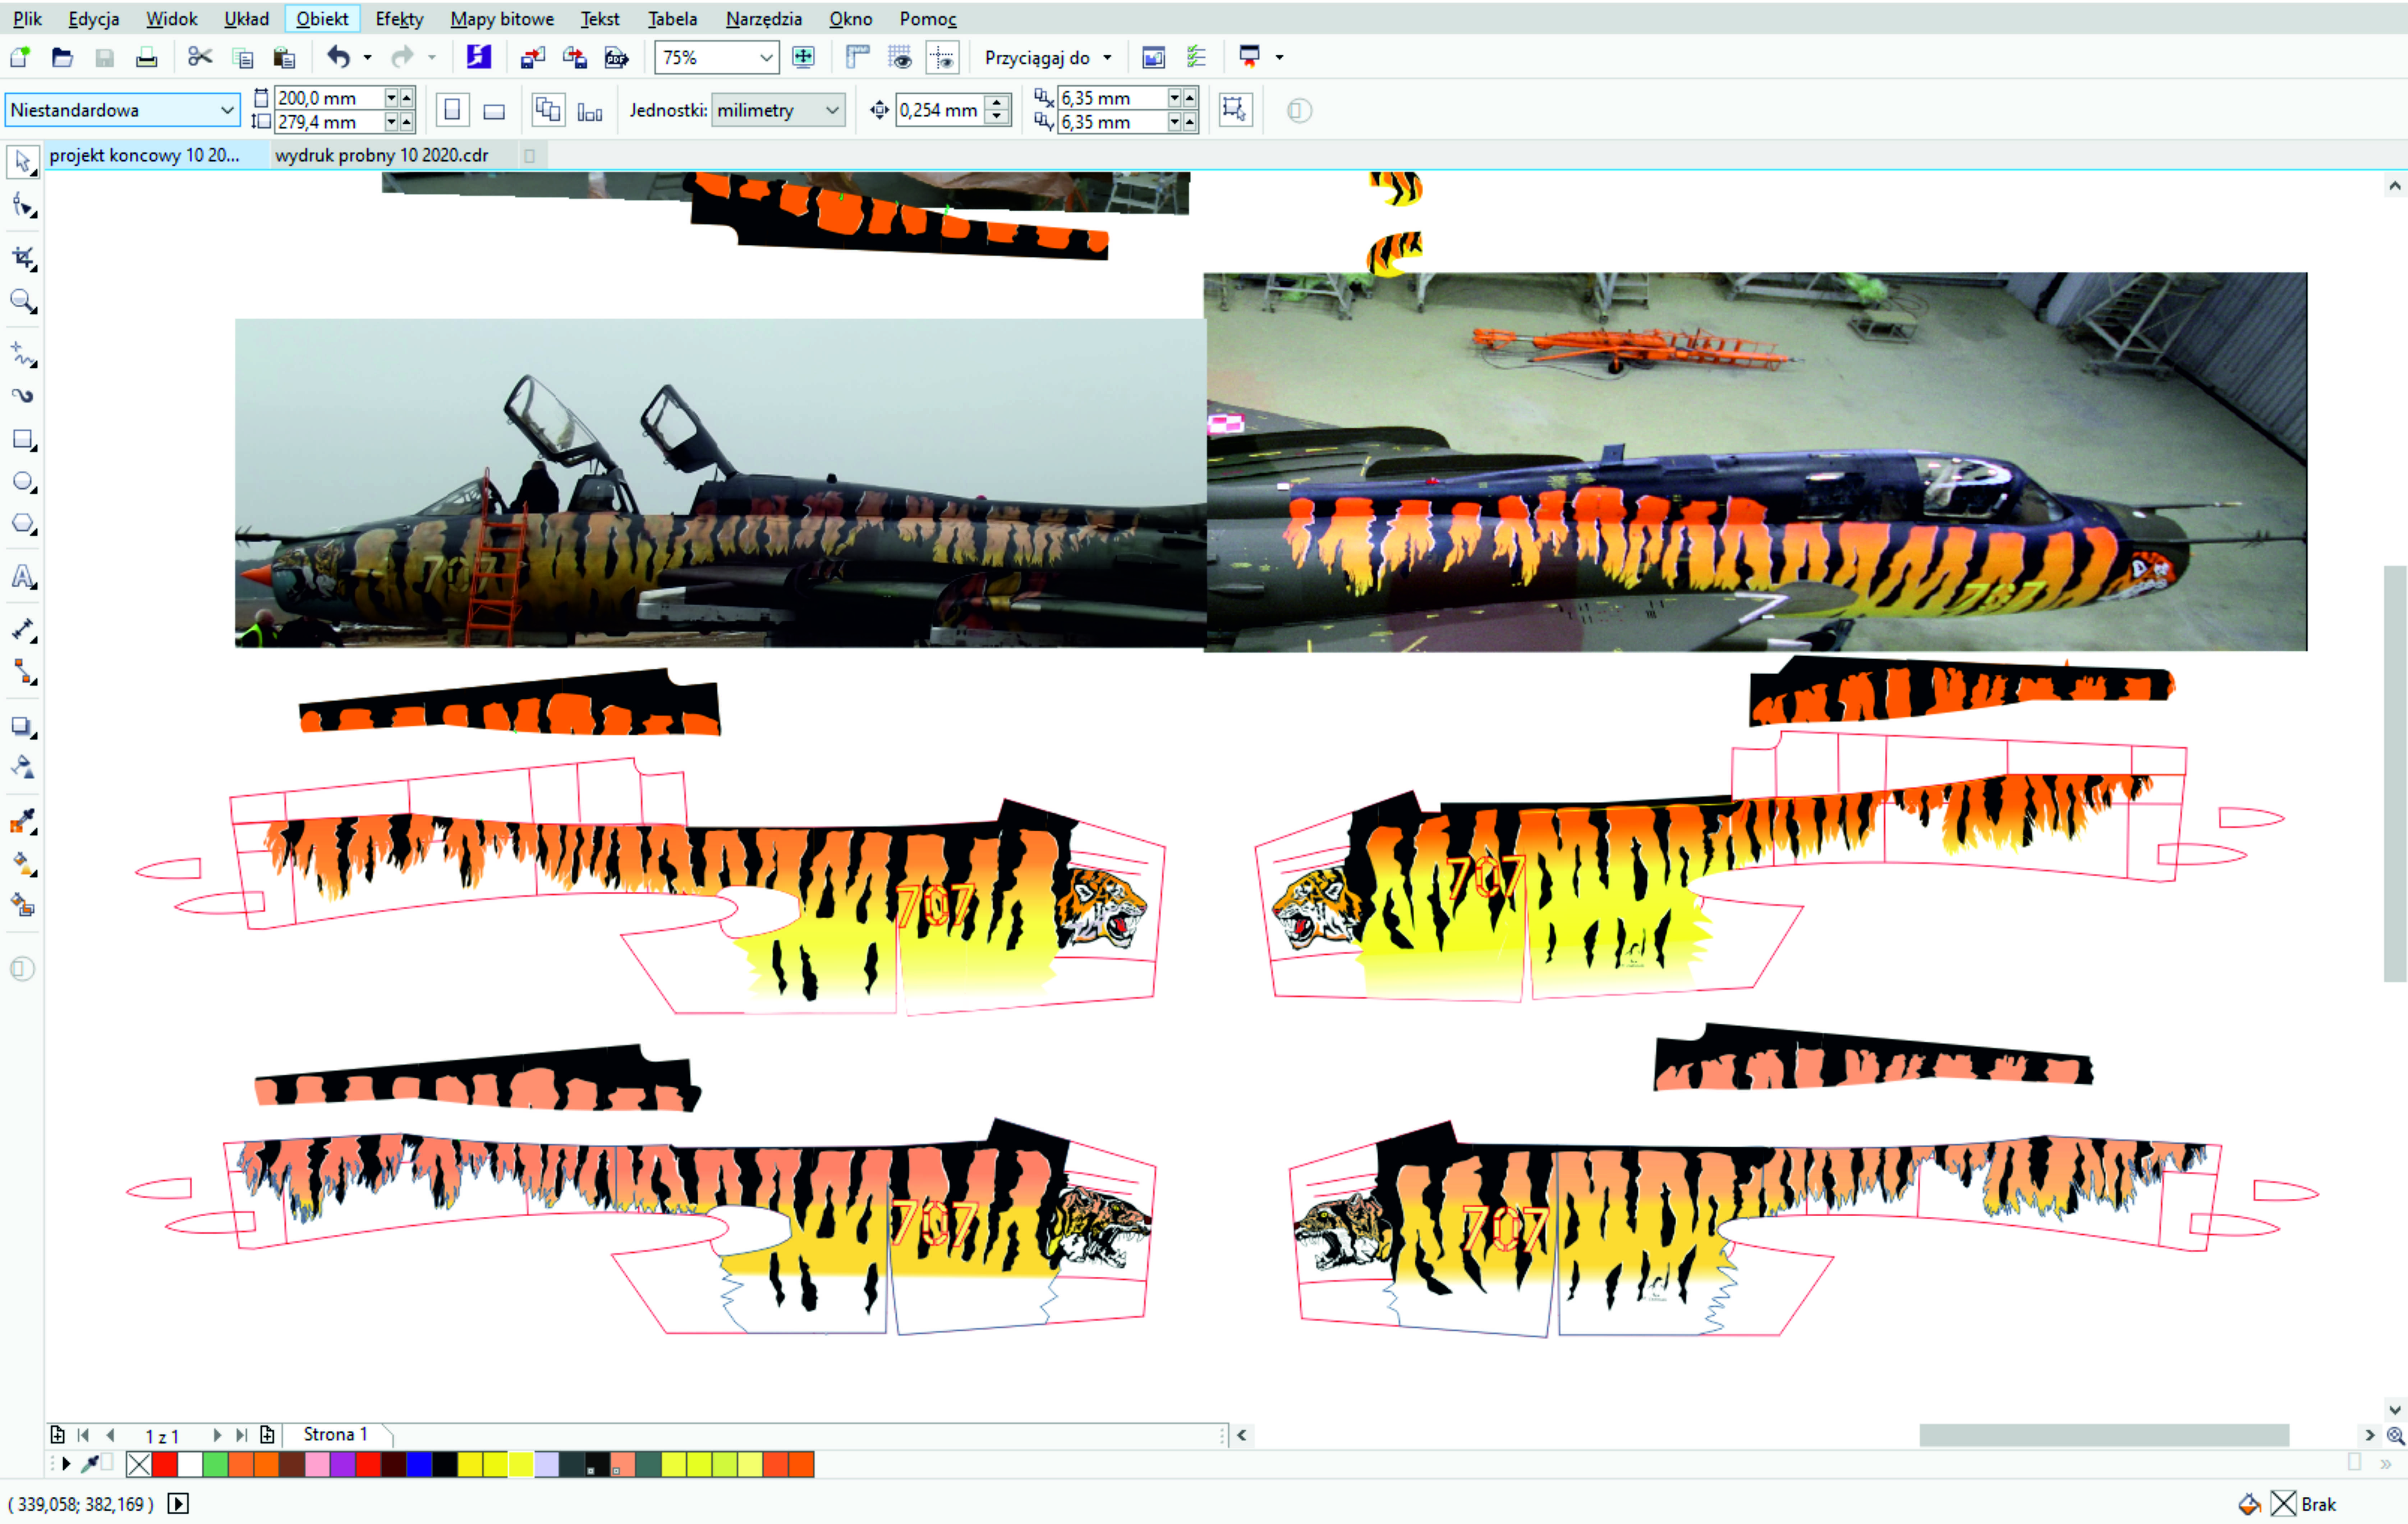
Task: Select the Artistic Media tool
Action: (22, 396)
